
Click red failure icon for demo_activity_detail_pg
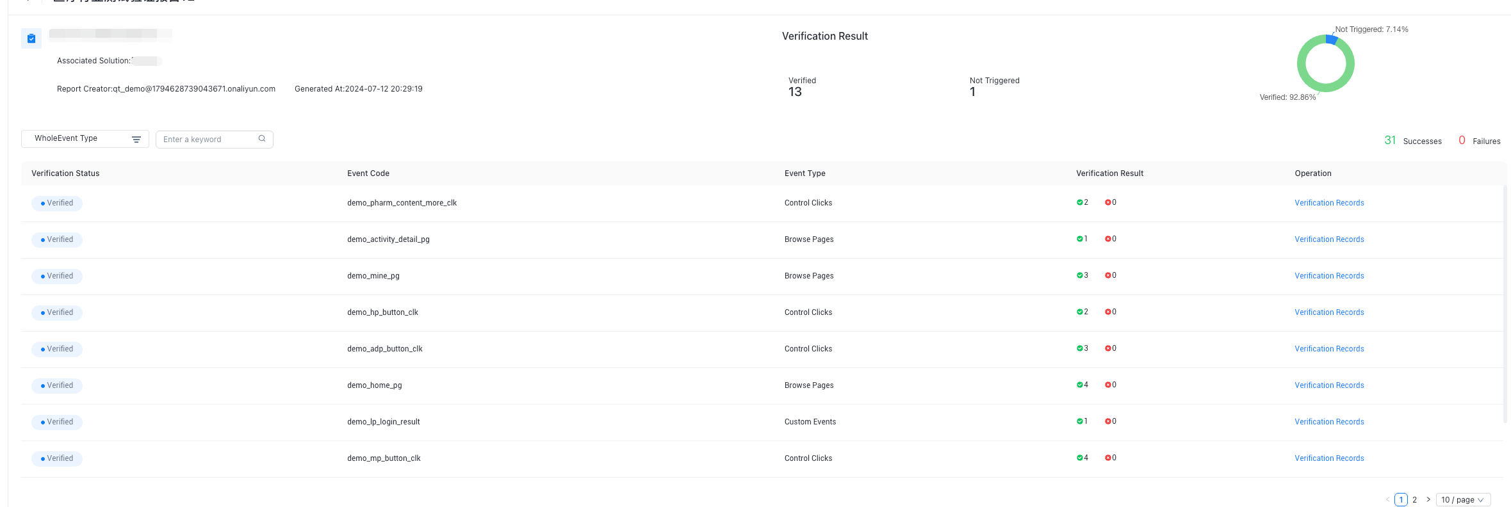pyautogui.click(x=1107, y=239)
